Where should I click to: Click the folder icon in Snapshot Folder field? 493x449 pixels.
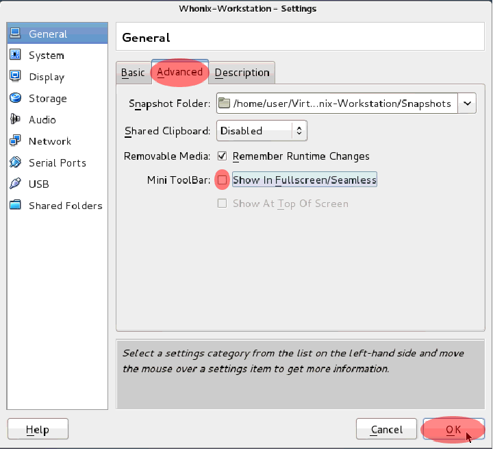coord(224,104)
